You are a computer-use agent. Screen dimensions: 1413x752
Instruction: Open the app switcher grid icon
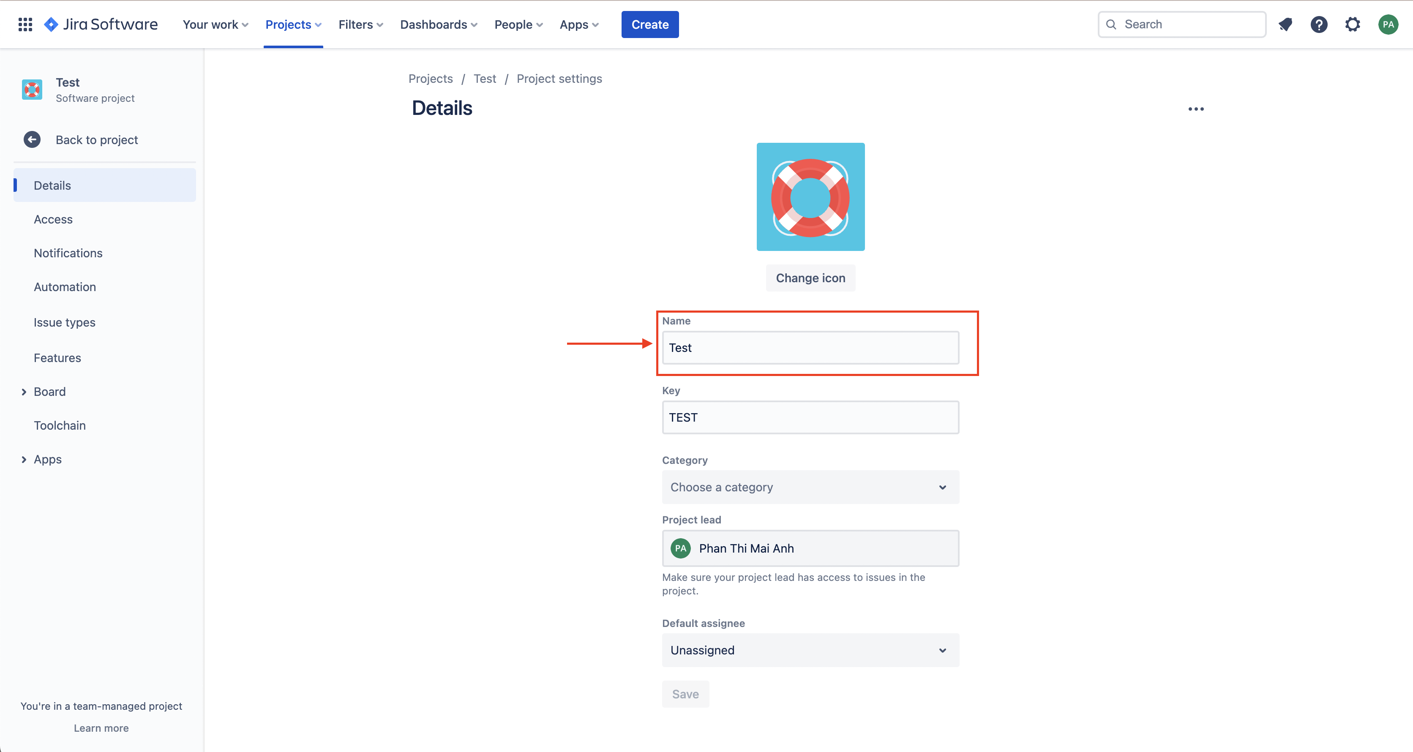tap(25, 25)
